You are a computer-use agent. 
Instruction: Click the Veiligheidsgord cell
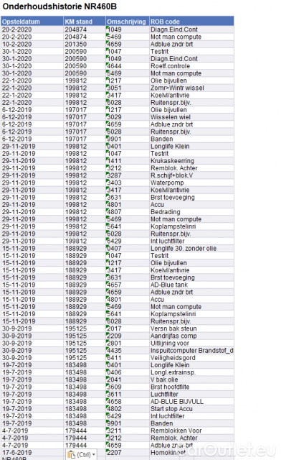[x=191, y=358]
